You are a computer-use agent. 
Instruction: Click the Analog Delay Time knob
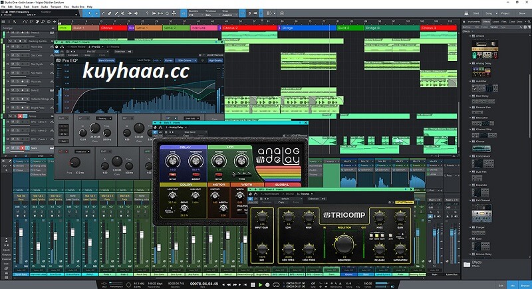pyautogui.click(x=173, y=161)
